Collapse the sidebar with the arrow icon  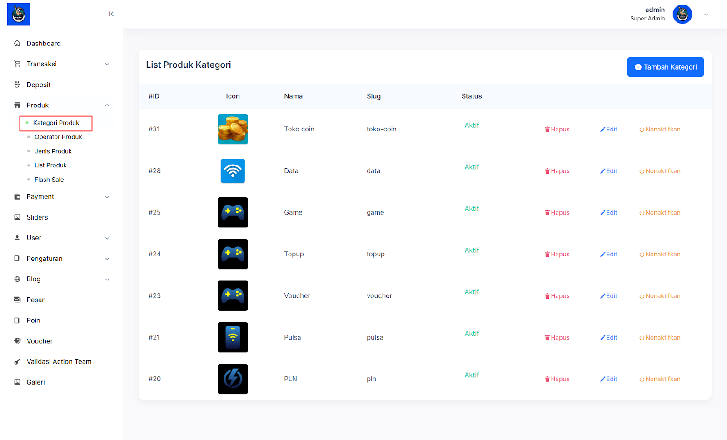(111, 14)
